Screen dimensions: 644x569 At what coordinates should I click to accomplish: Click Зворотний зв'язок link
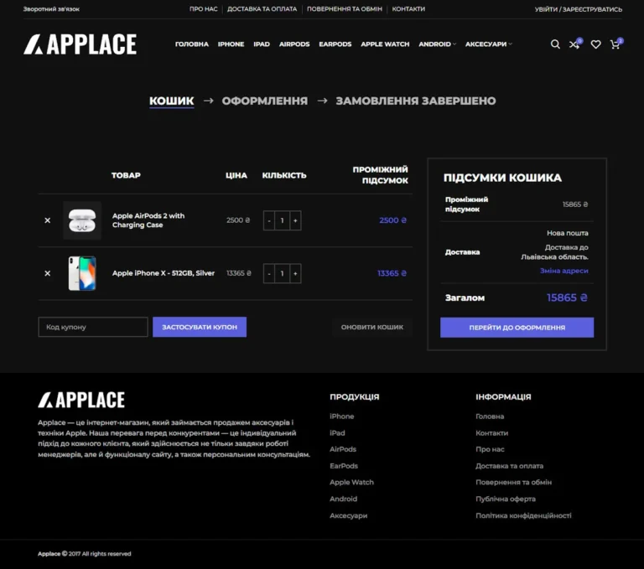click(51, 9)
